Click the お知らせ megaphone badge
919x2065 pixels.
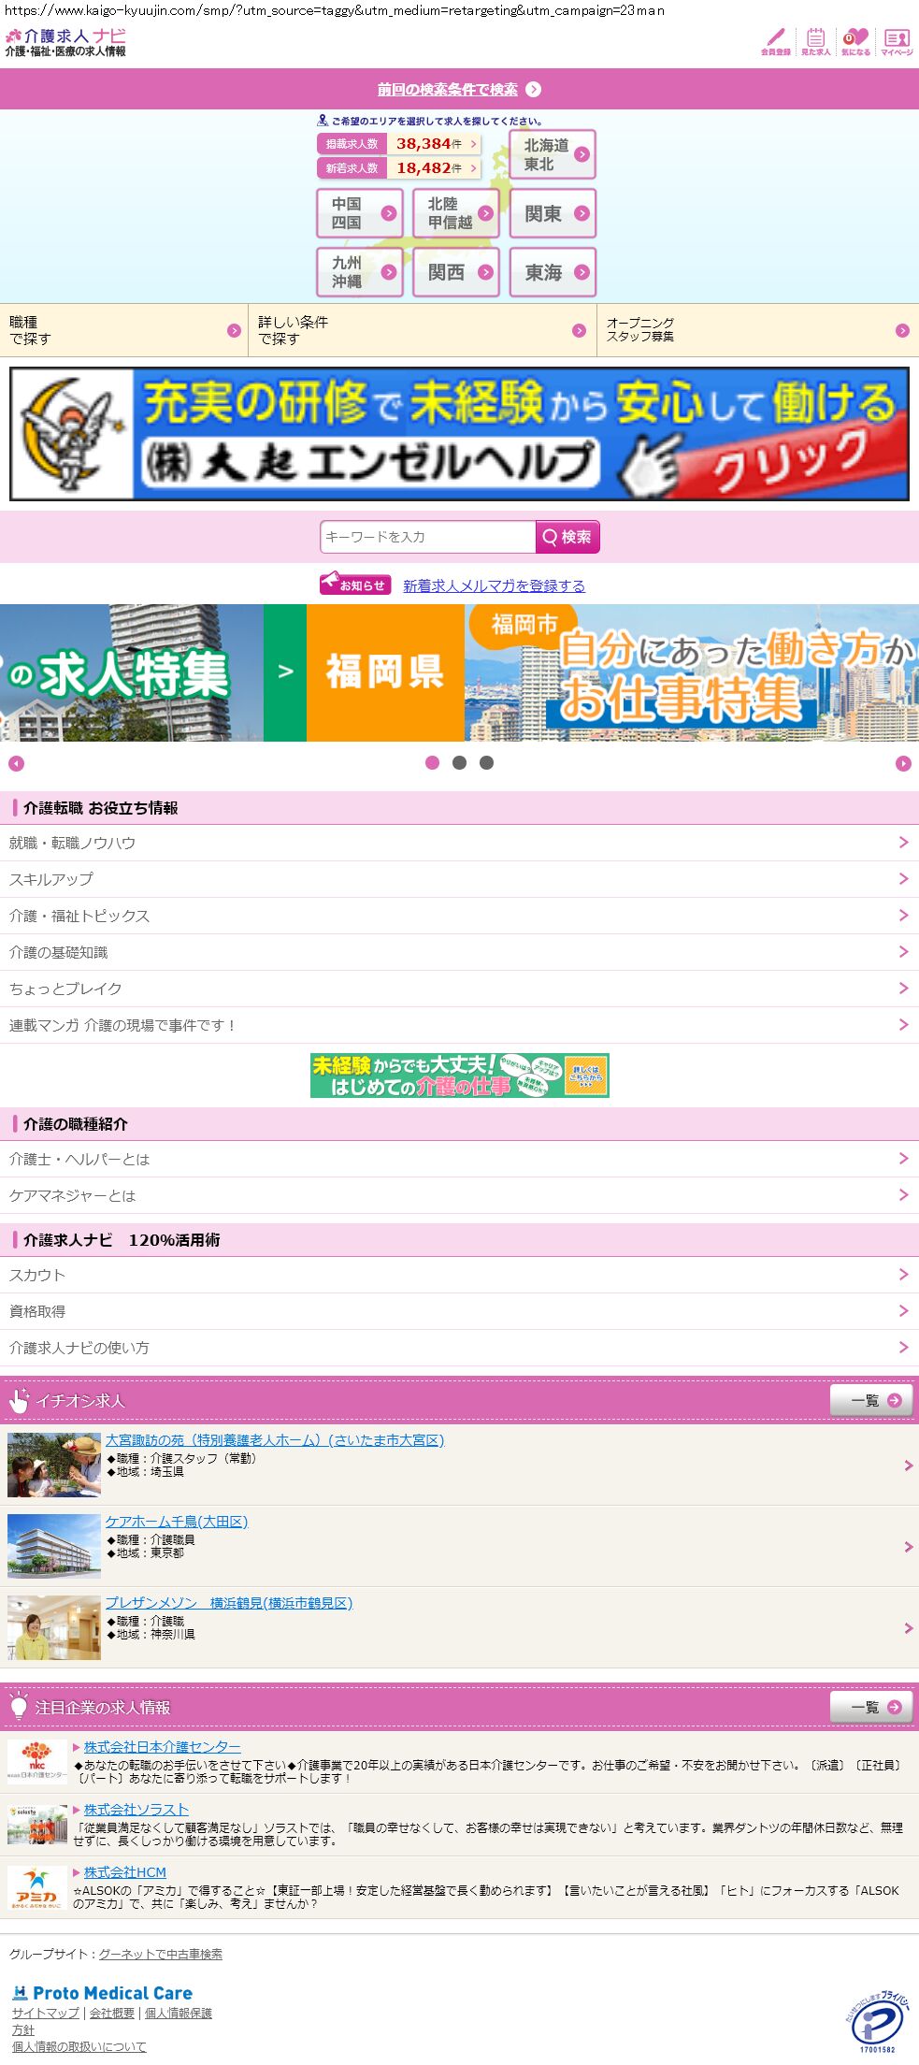click(x=355, y=584)
